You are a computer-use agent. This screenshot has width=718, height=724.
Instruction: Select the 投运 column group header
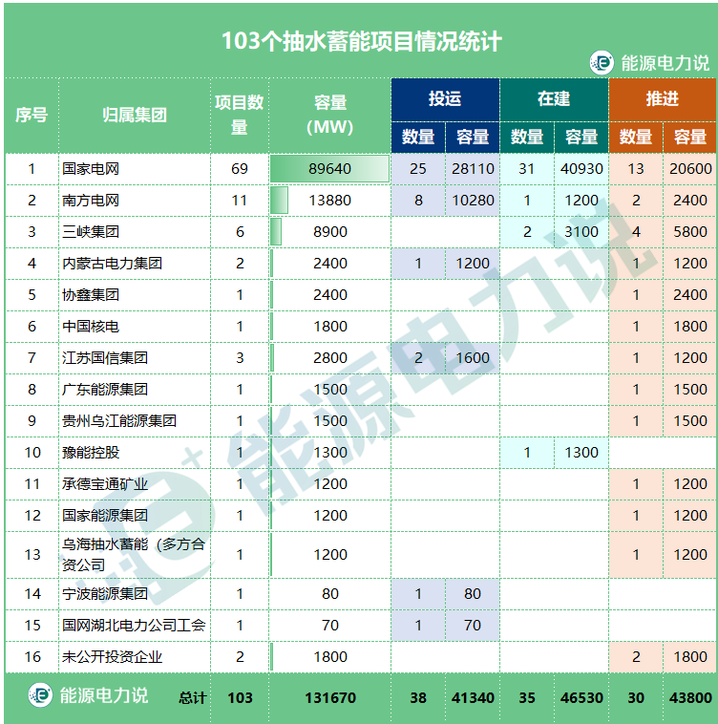(445, 98)
